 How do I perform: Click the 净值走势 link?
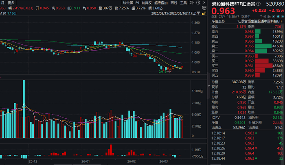click(x=218, y=22)
